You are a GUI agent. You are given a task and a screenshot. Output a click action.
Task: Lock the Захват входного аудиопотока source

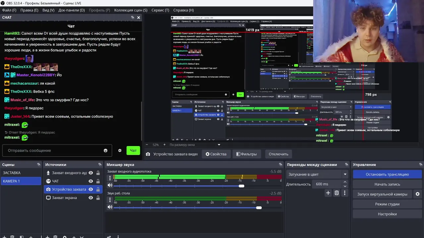pos(98,173)
